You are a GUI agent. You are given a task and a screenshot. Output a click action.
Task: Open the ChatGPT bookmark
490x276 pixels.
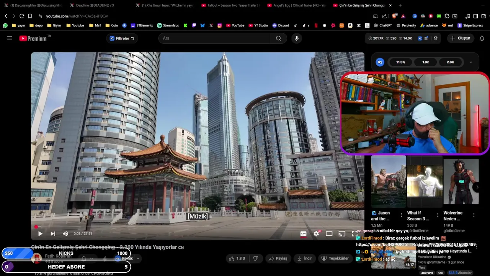383,25
